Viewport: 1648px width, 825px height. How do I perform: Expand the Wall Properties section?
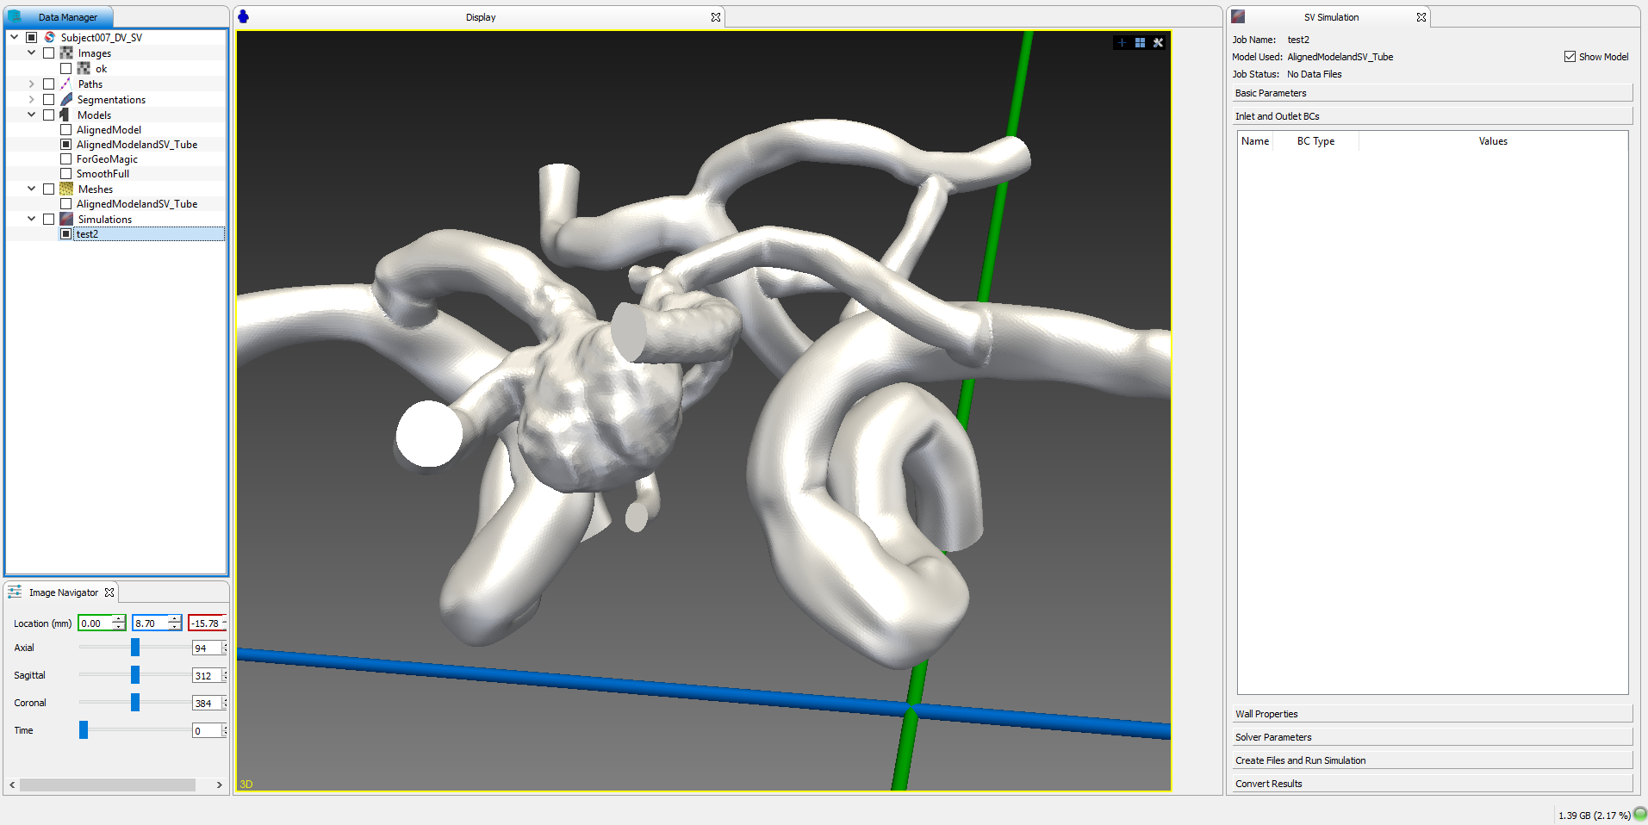point(1432,714)
